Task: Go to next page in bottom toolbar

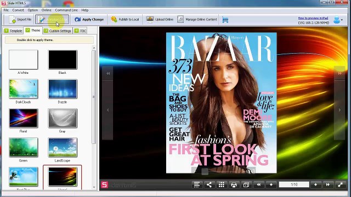Action: (316, 185)
